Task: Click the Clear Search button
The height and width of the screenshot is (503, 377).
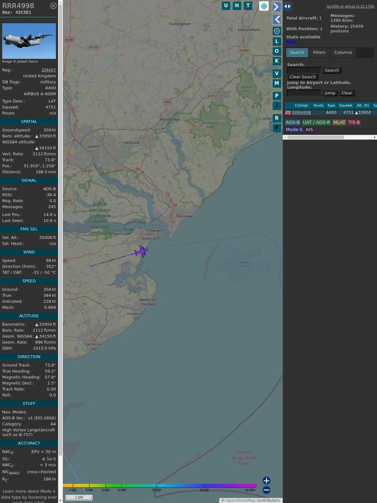Action: pyautogui.click(x=303, y=77)
